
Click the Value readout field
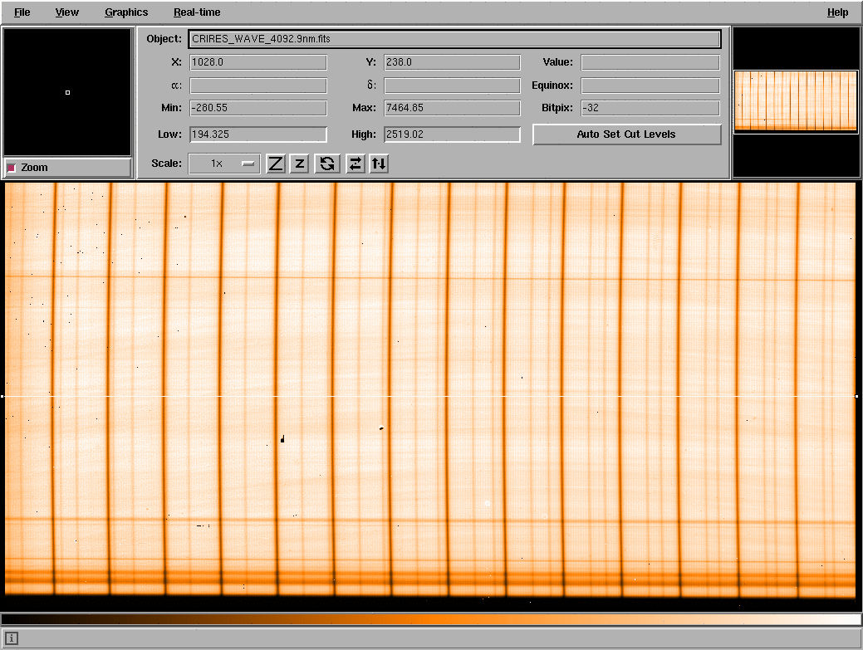click(650, 62)
